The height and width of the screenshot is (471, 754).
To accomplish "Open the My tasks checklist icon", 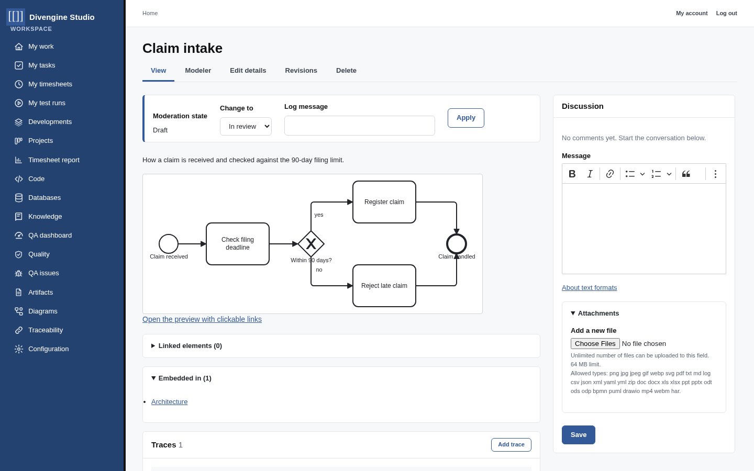I will (x=19, y=65).
